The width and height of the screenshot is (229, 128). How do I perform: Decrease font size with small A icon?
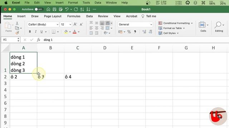coord(81,25)
